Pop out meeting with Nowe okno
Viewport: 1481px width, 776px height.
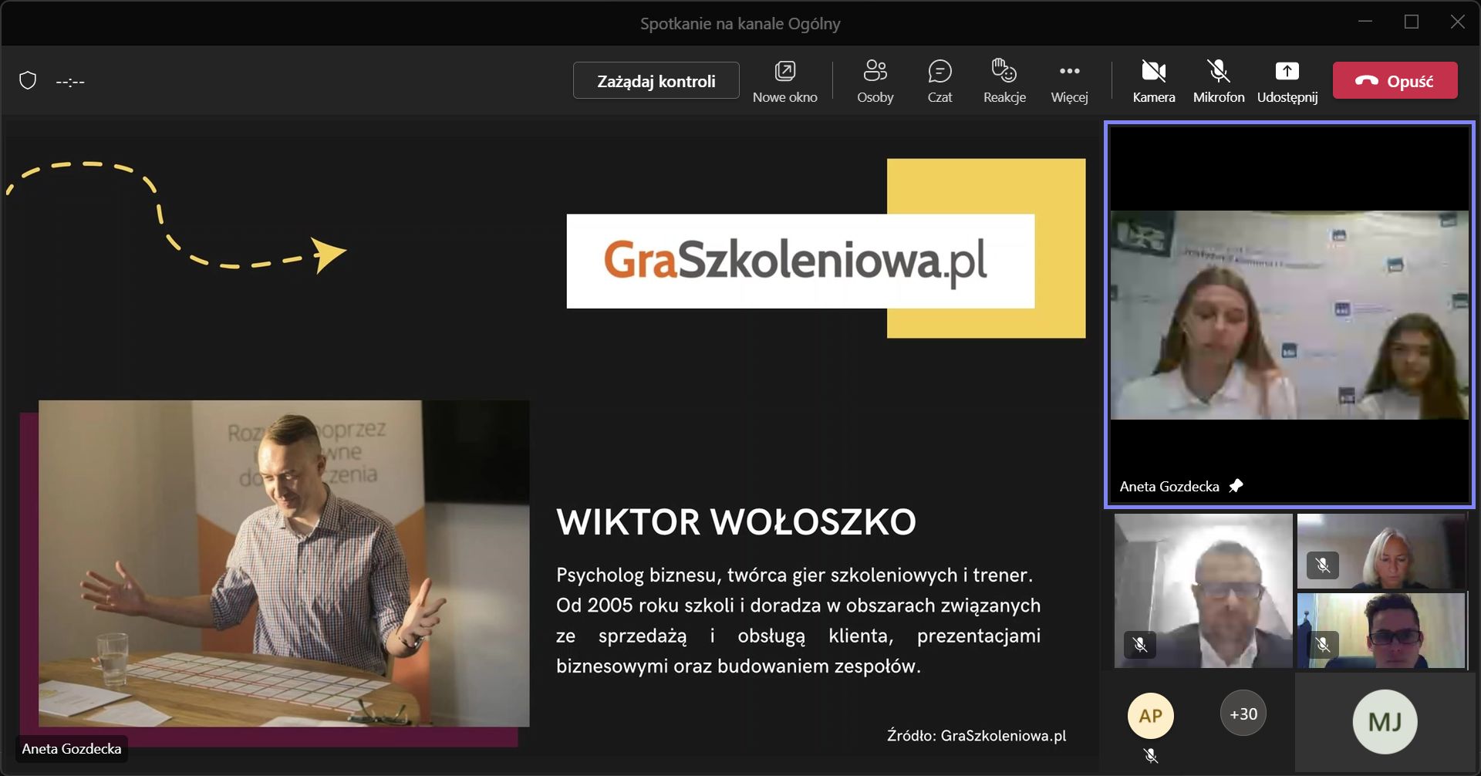[784, 81]
